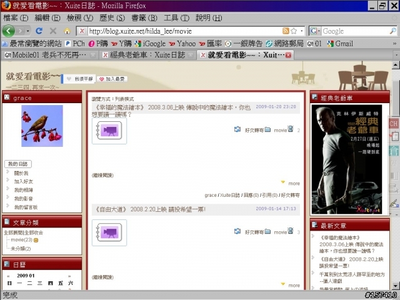Click the Google search box
400x300 pixels.
coord(355,31)
